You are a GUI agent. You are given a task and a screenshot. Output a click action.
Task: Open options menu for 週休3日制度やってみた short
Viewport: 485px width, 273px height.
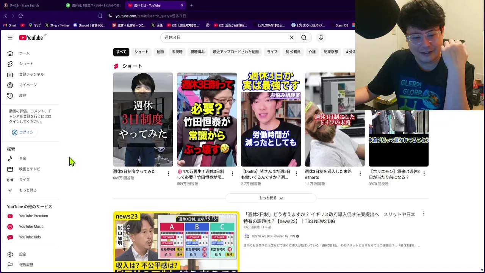pos(168,174)
